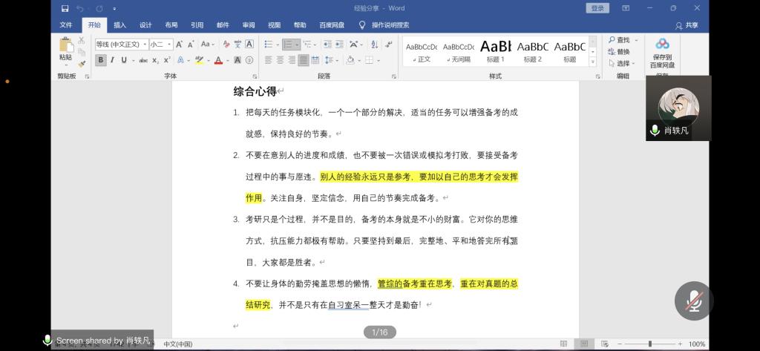This screenshot has width=760, height=351.
Task: Switch to the 插入 ribbon tab
Action: point(119,24)
